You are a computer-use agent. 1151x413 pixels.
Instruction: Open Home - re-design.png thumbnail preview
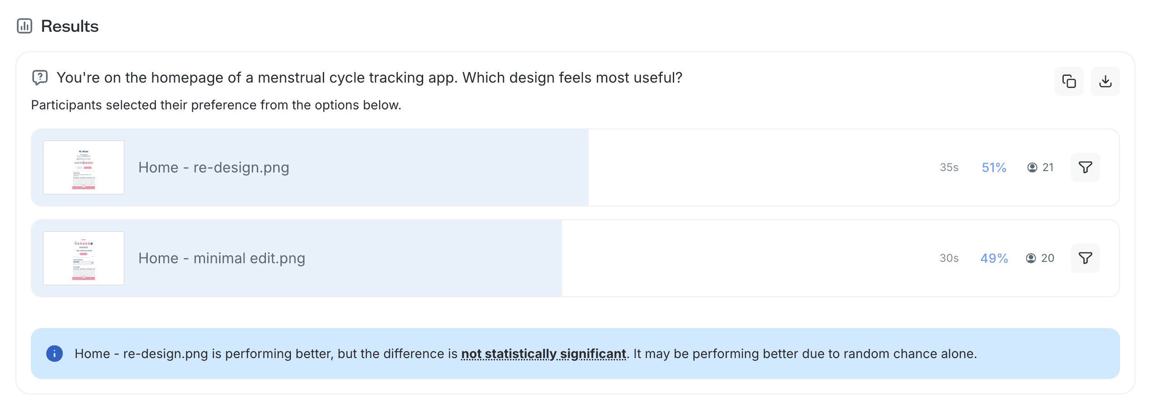pos(84,167)
